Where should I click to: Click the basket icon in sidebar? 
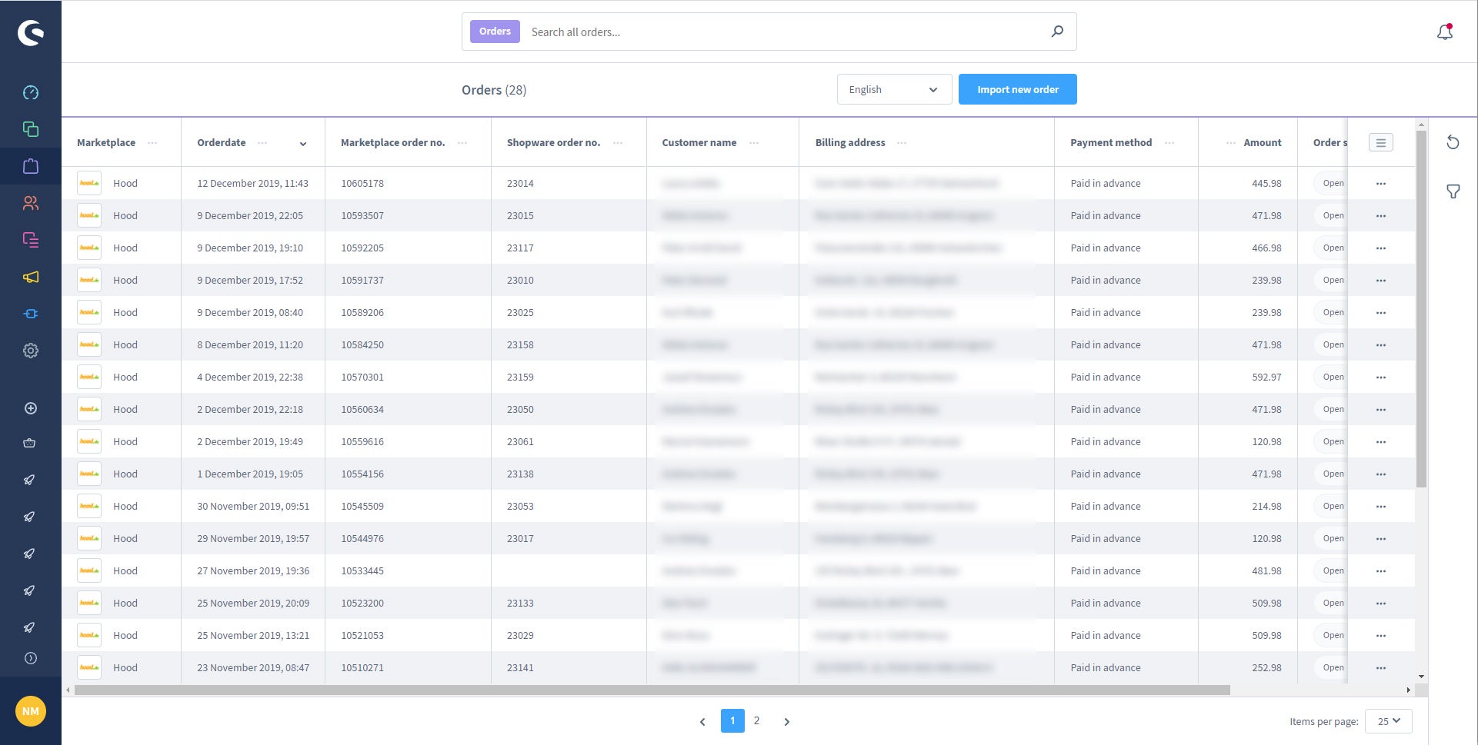pyautogui.click(x=29, y=443)
